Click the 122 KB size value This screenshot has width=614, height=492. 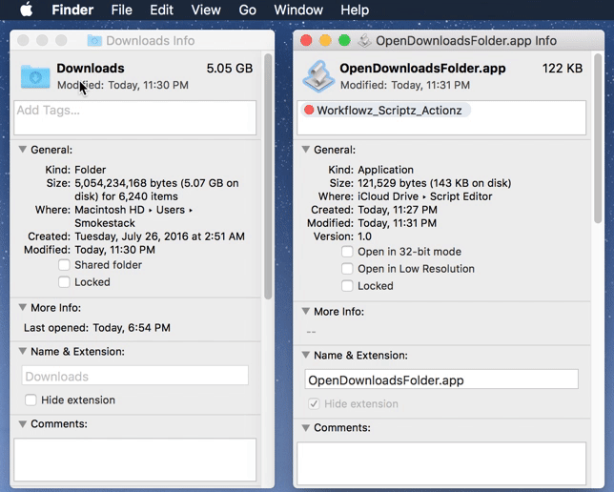(x=563, y=68)
